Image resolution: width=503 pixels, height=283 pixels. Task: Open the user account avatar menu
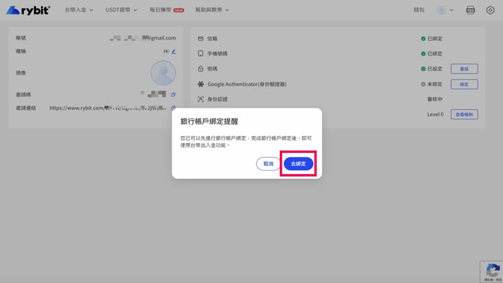pyautogui.click(x=445, y=10)
